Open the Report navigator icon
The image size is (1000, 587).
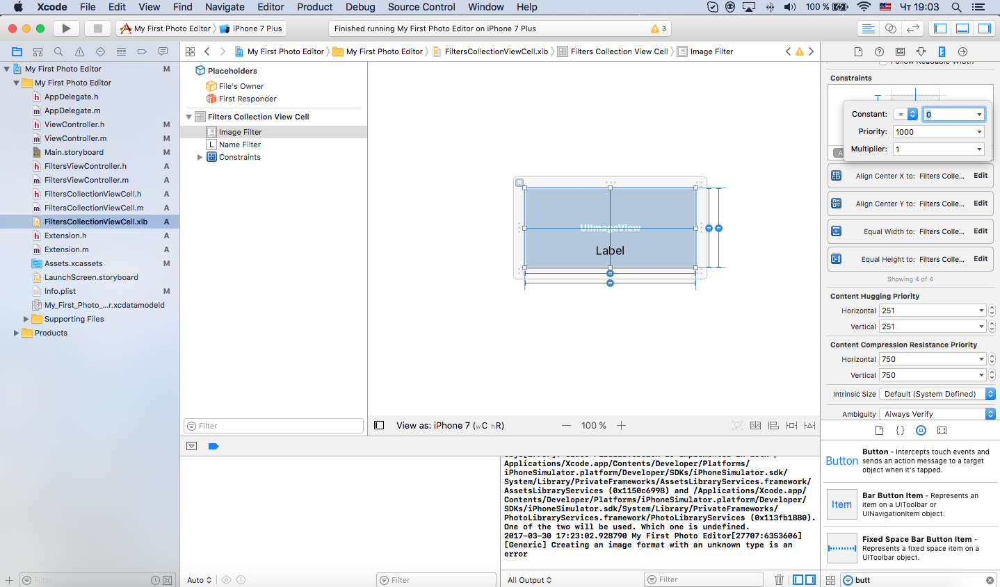(163, 51)
